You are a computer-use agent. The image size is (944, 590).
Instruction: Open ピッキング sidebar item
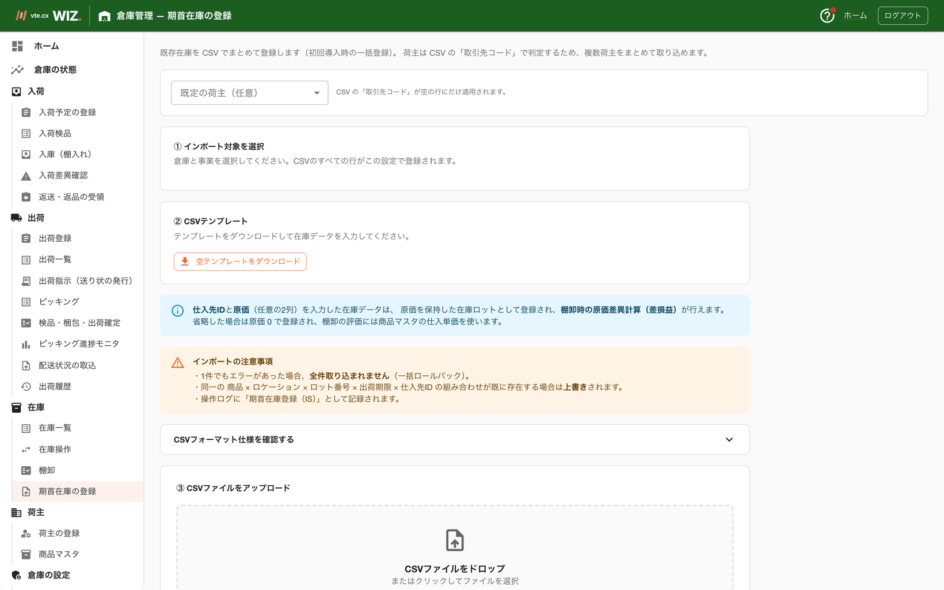pos(78,302)
